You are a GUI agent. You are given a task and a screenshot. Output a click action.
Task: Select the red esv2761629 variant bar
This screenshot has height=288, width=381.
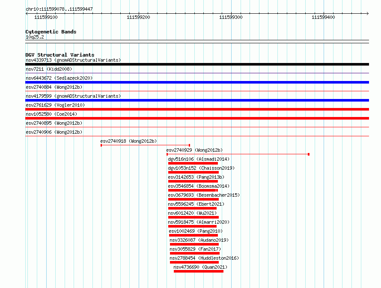click(x=197, y=109)
